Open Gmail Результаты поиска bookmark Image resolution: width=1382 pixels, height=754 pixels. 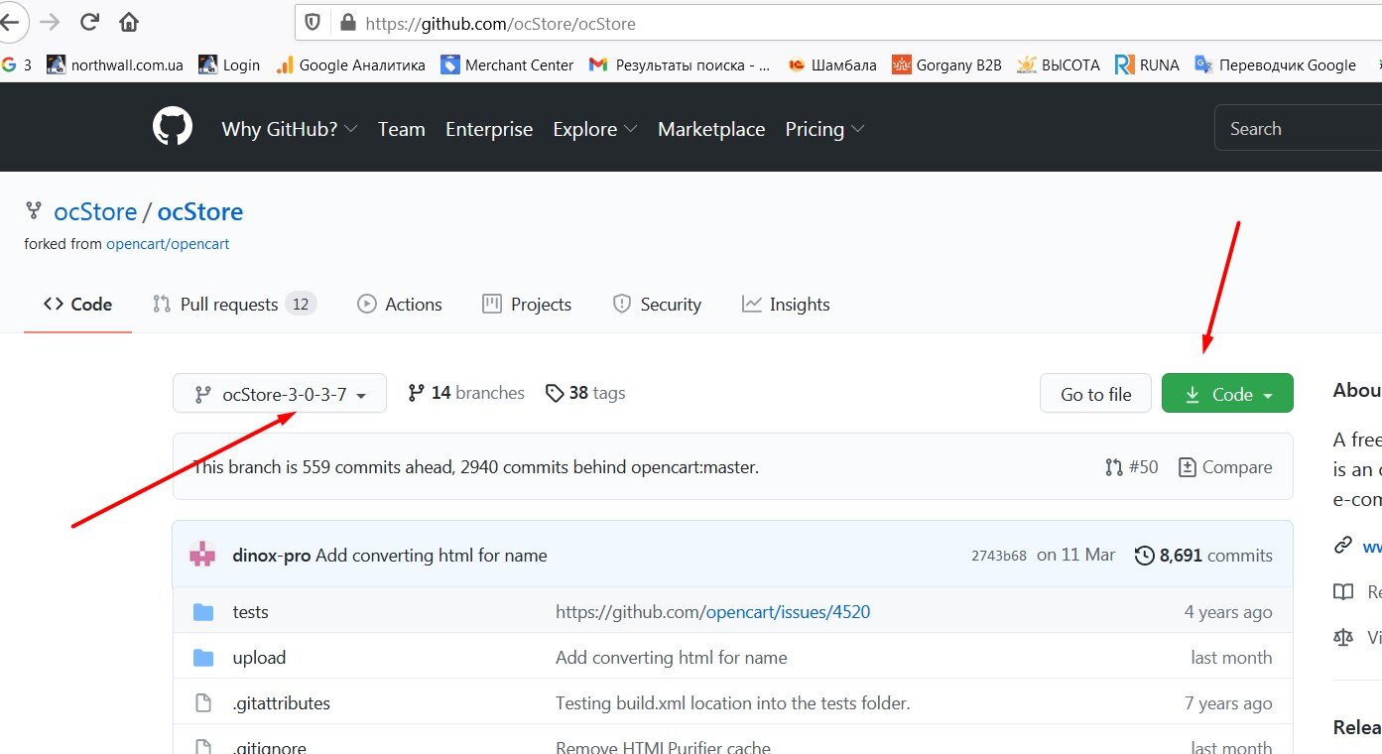[680, 64]
